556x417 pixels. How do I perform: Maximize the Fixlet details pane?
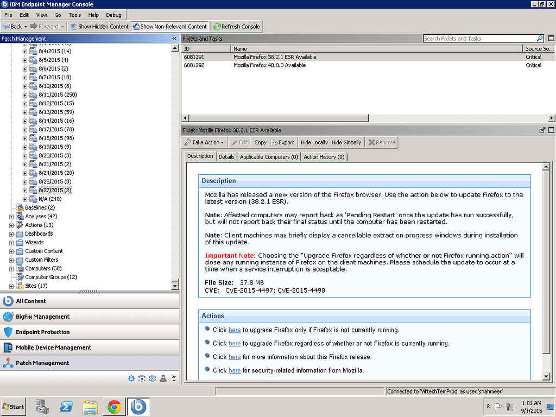[x=551, y=130]
